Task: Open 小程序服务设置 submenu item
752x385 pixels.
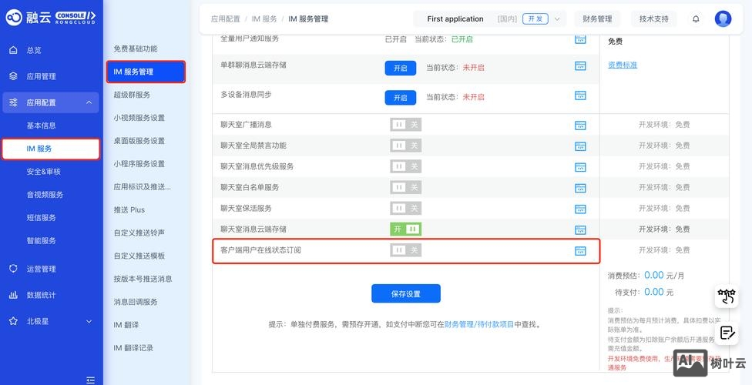Action: click(x=139, y=164)
